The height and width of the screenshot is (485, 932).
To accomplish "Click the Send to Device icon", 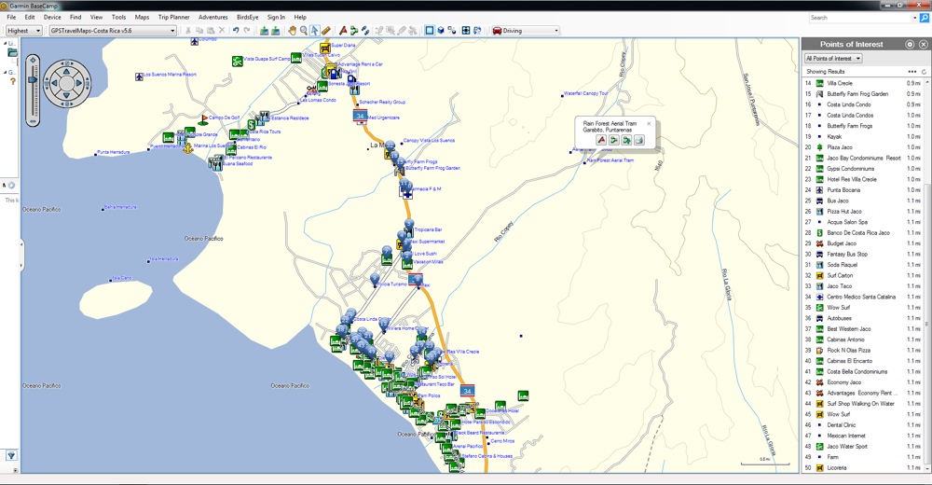I will click(x=265, y=31).
